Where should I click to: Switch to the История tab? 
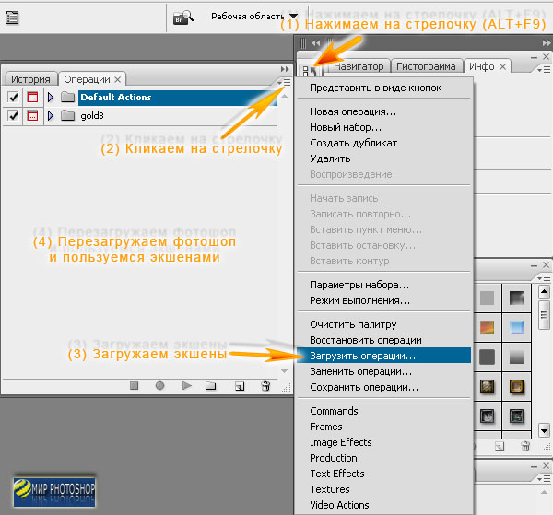[x=30, y=79]
